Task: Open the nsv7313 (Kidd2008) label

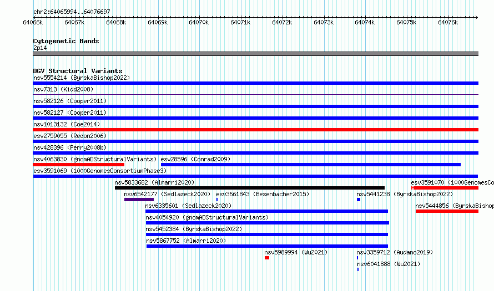Action: (x=63, y=89)
